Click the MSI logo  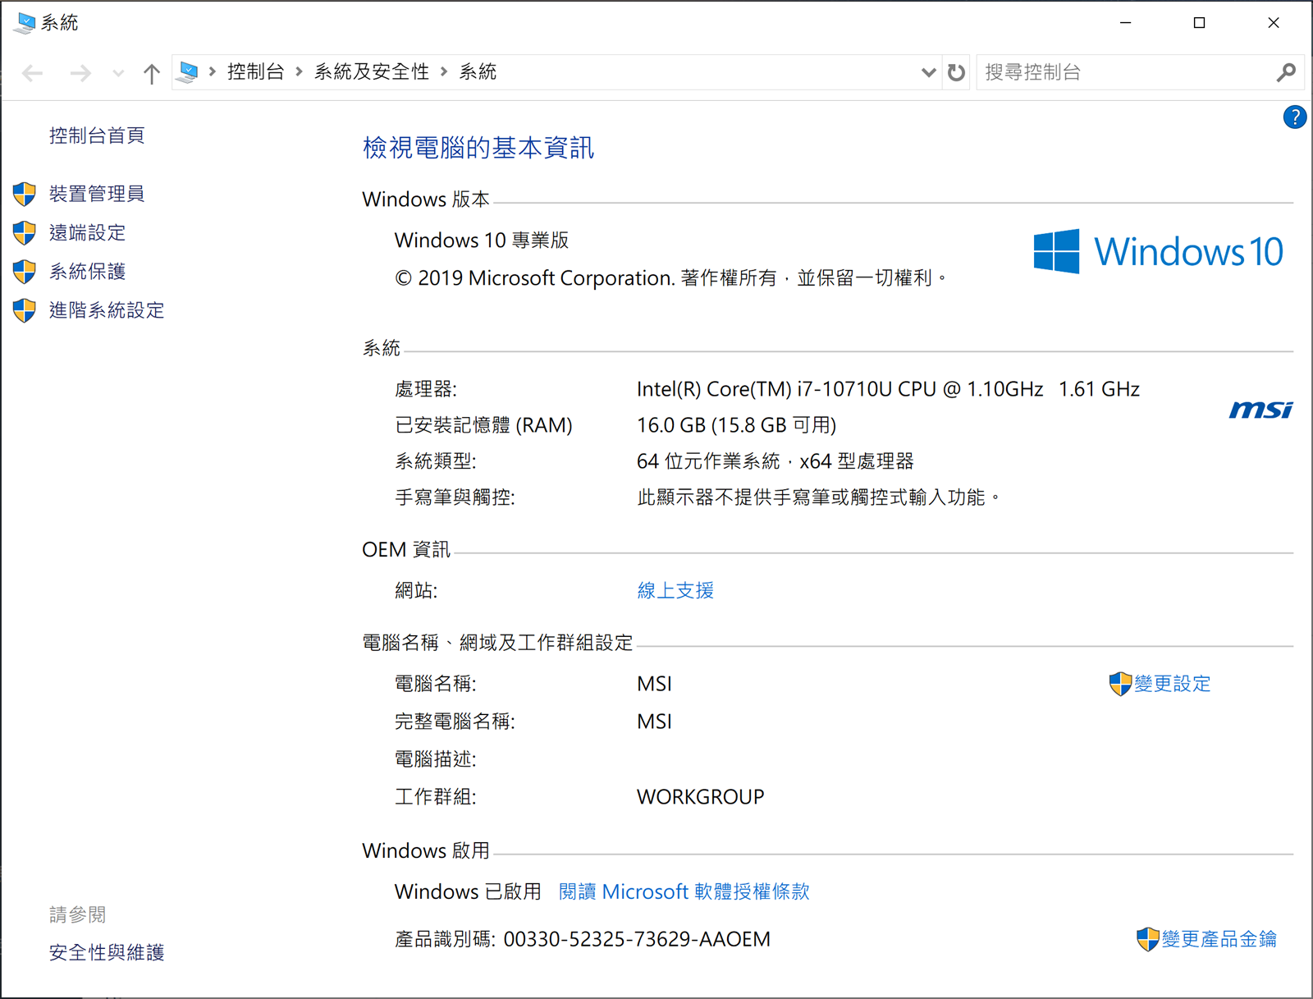point(1260,410)
